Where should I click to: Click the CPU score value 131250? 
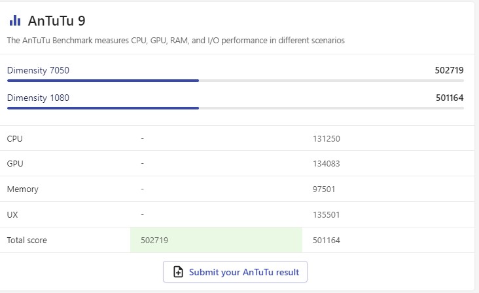click(326, 138)
